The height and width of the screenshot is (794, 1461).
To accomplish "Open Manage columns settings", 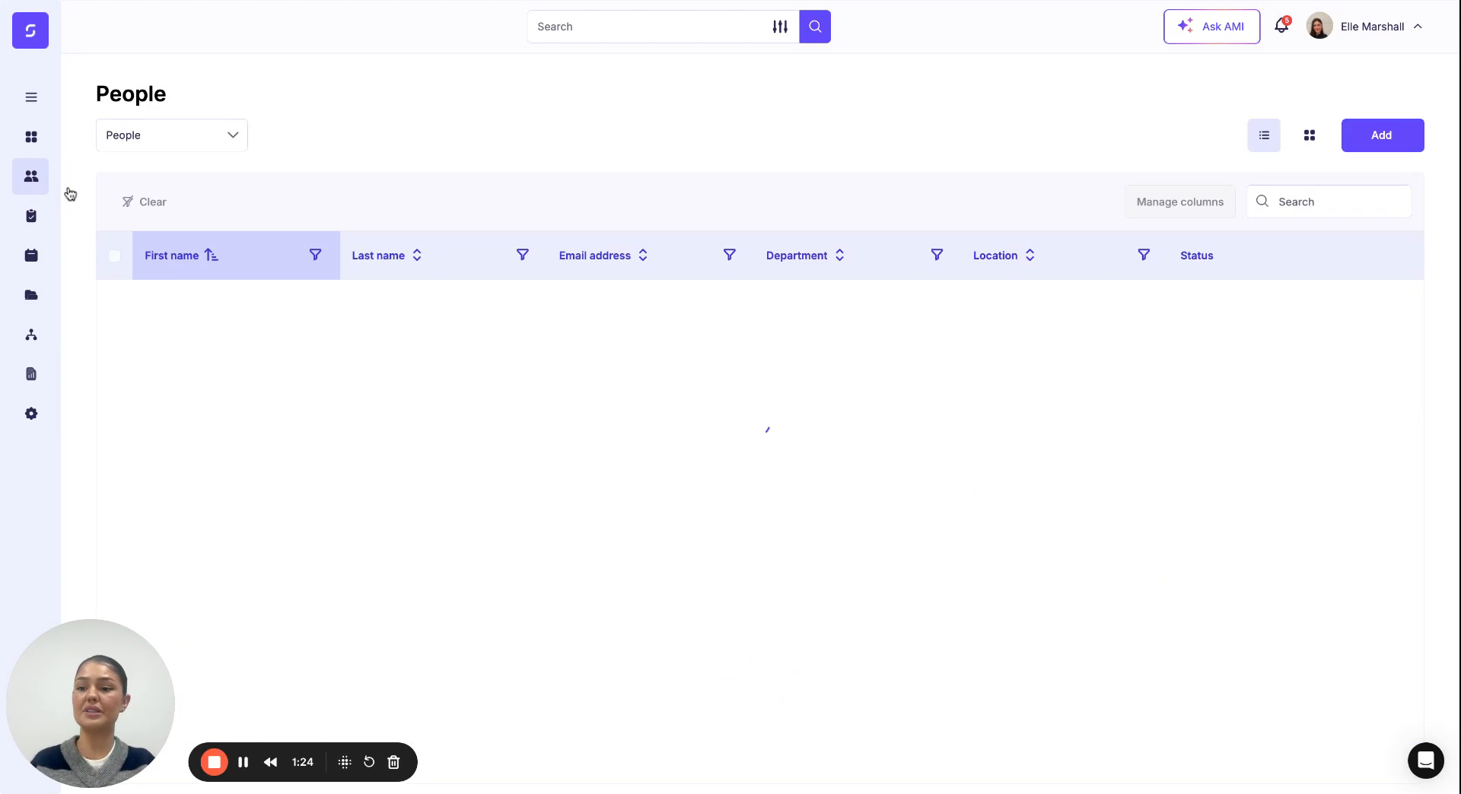I will [x=1179, y=202].
